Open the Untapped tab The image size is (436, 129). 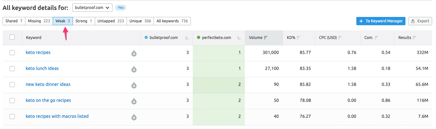(x=111, y=21)
